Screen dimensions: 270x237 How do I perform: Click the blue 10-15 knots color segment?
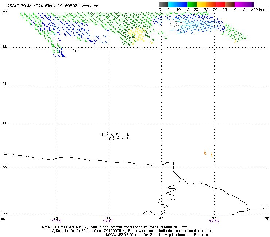[182, 4]
